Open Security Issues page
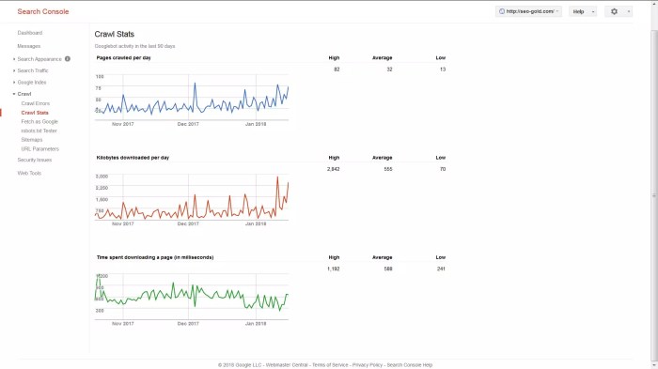This screenshot has width=658, height=369. click(x=35, y=160)
